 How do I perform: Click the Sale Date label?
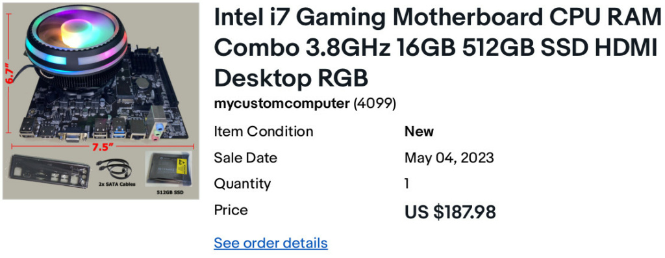pyautogui.click(x=245, y=158)
